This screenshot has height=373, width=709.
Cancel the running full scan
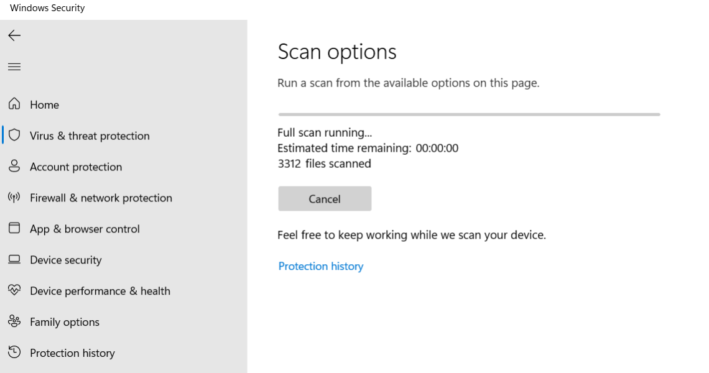click(x=325, y=199)
